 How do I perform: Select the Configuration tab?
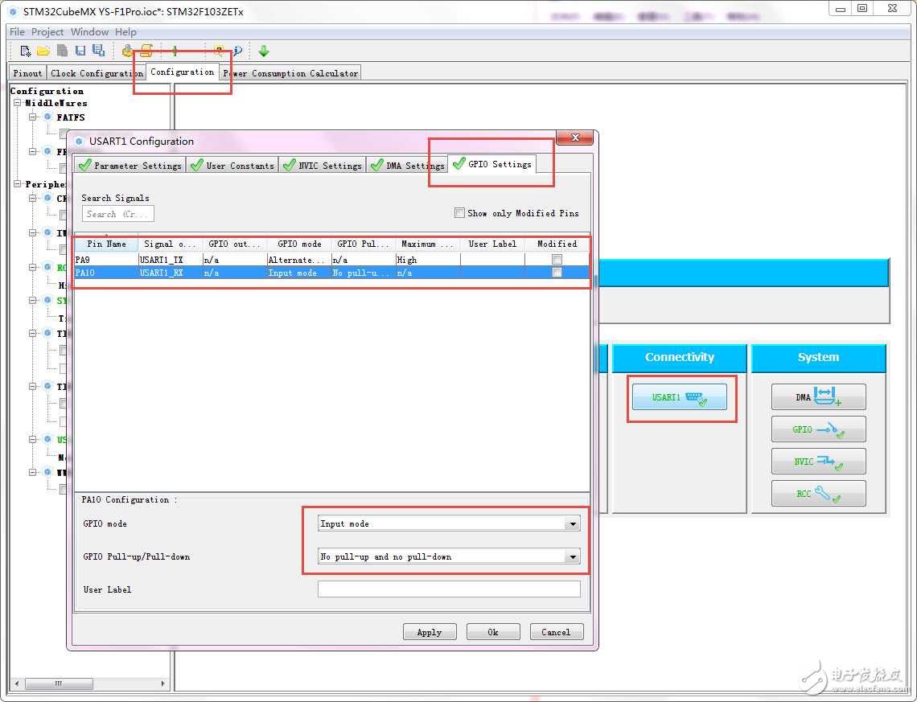(182, 72)
